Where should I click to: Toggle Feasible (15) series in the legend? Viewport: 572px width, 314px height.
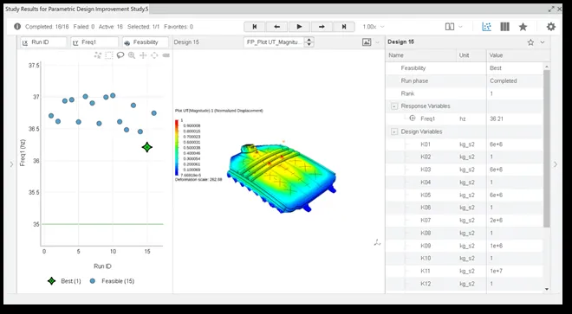coord(113,281)
